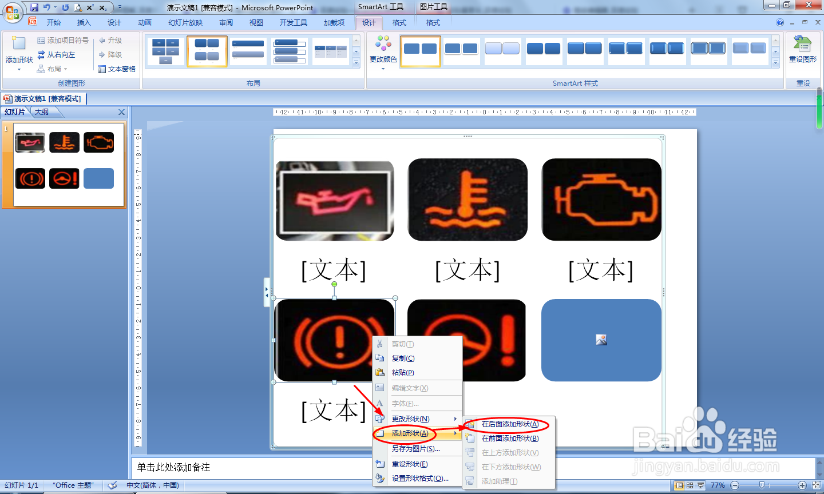Switch to slide sorter view
824x494 pixels.
690,485
